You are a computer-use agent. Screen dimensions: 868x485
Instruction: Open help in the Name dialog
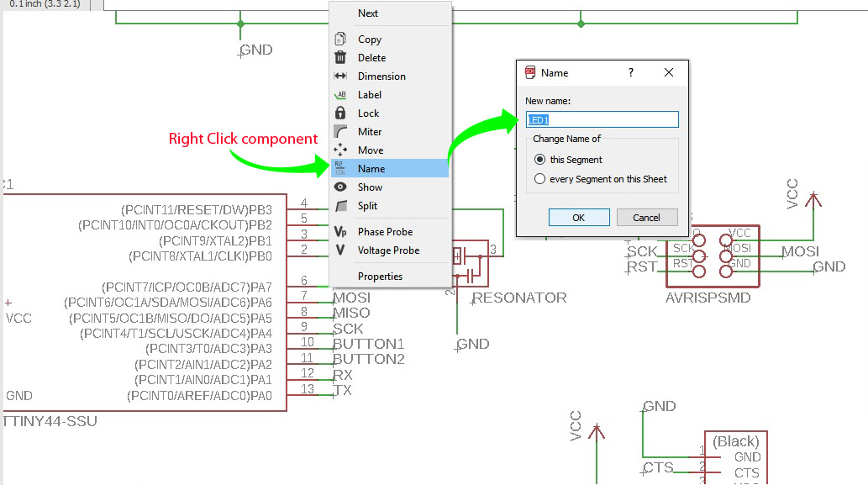tap(630, 72)
